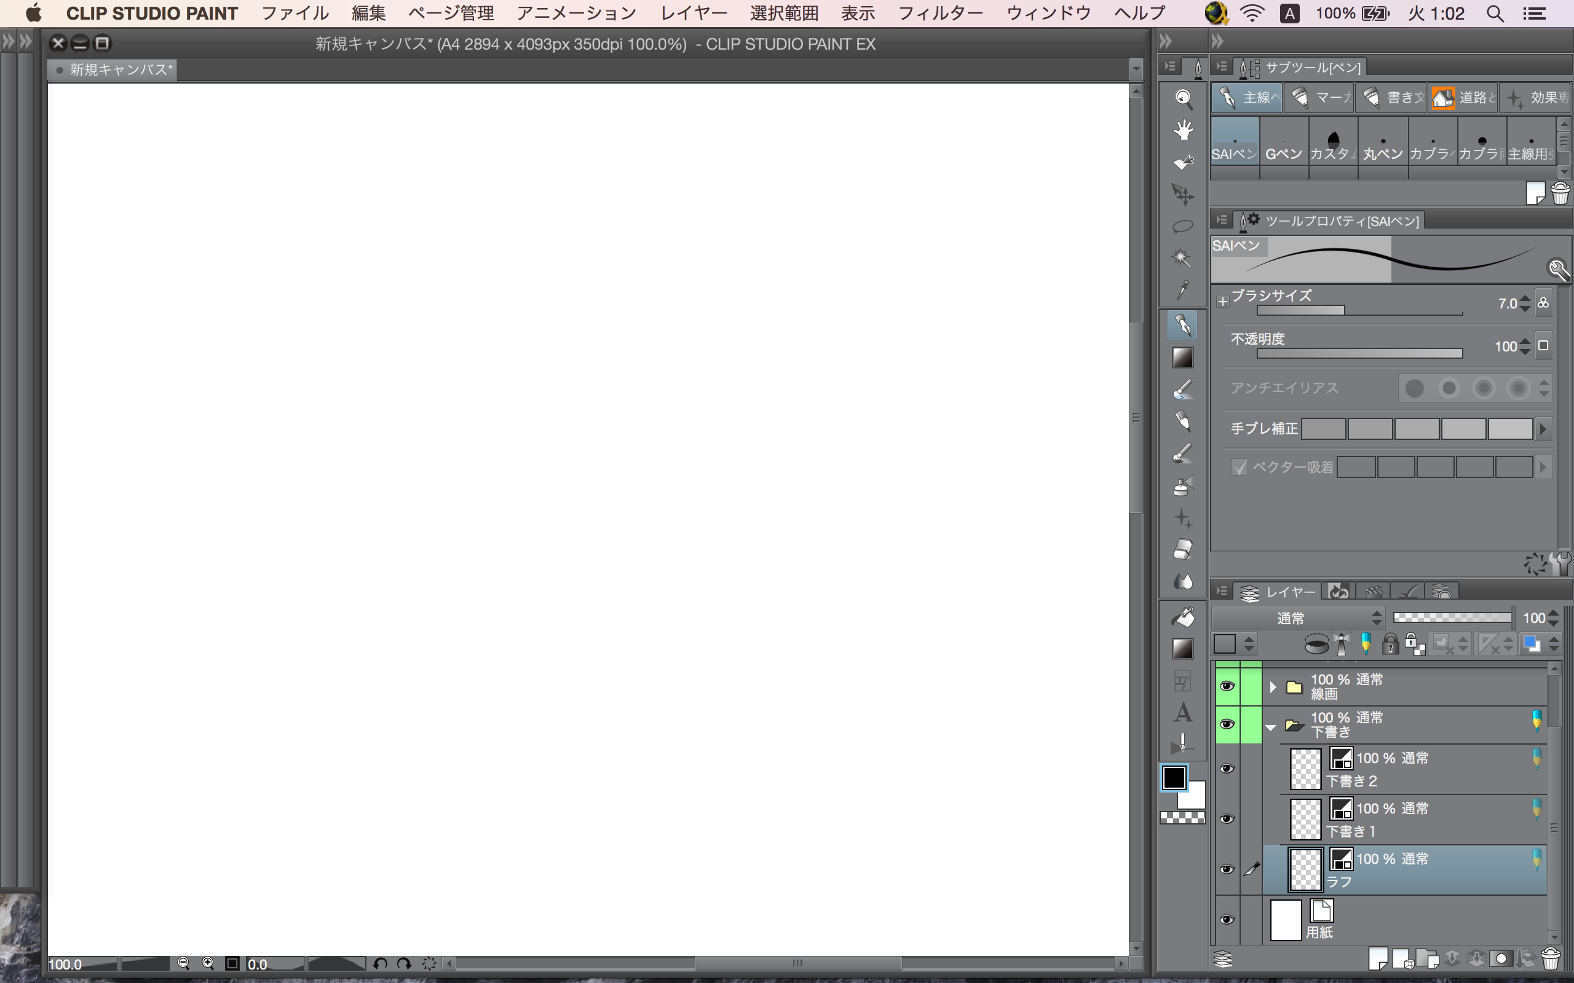
Task: Select the Lasso selection tool
Action: [1182, 226]
